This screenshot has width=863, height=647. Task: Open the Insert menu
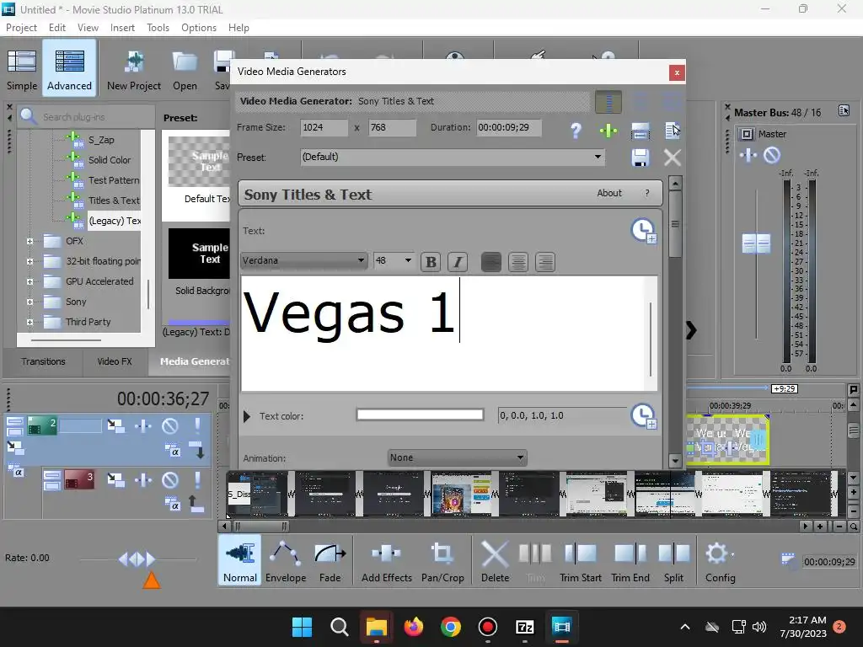point(122,28)
